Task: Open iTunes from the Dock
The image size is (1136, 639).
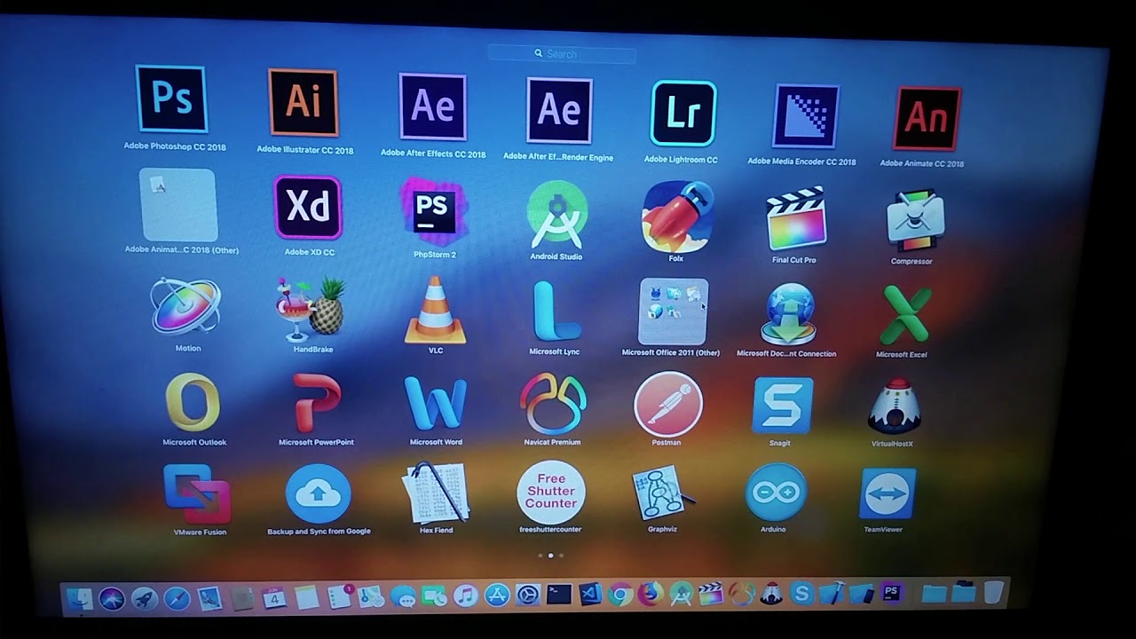Action: coord(466,596)
